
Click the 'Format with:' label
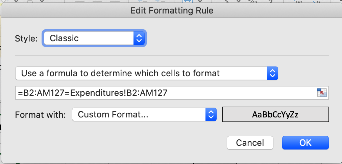(40, 115)
